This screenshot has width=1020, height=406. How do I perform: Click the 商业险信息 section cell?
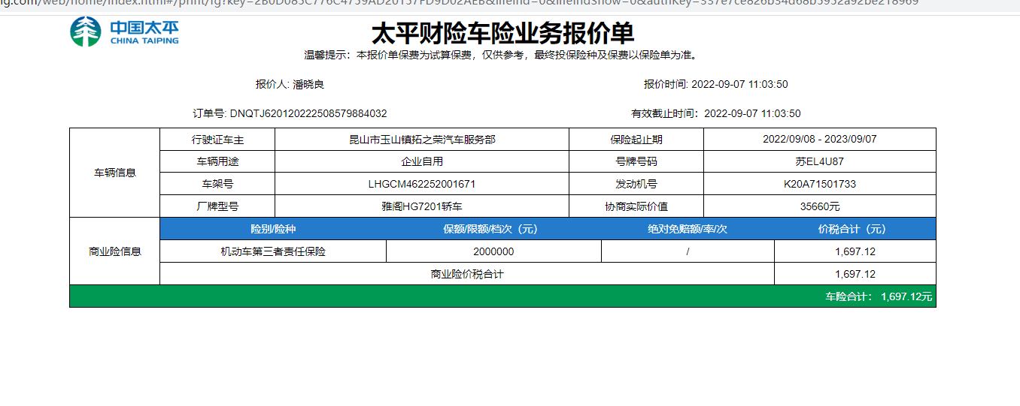tap(115, 251)
